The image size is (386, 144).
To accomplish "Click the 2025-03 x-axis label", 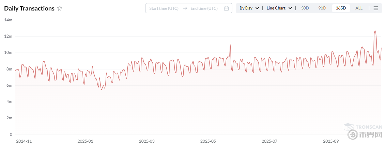I will click(x=147, y=141).
